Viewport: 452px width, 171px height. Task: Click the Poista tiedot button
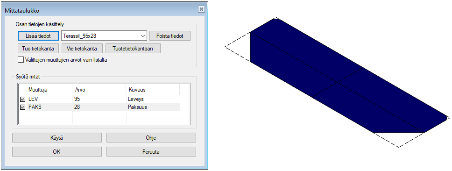pos(170,36)
